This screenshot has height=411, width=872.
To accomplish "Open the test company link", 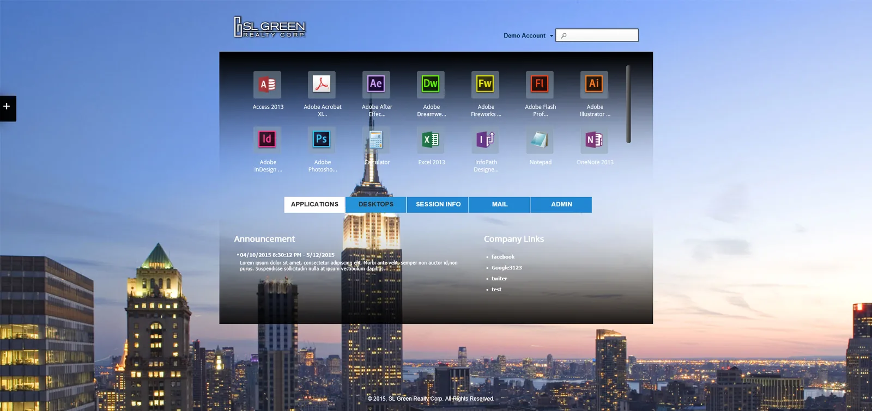I will pyautogui.click(x=496, y=290).
